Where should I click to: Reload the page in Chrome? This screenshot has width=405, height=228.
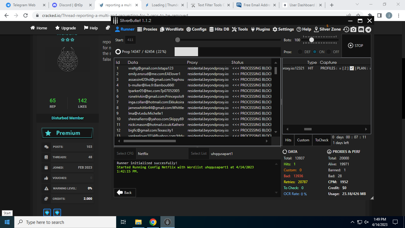[25, 15]
